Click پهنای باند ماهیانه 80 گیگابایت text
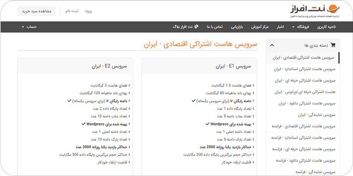353x176 pixels. pos(228,93)
